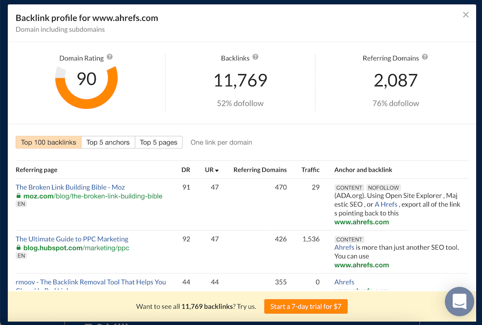Open the Backlinks help tooltip icon
482x325 pixels.
click(x=255, y=57)
